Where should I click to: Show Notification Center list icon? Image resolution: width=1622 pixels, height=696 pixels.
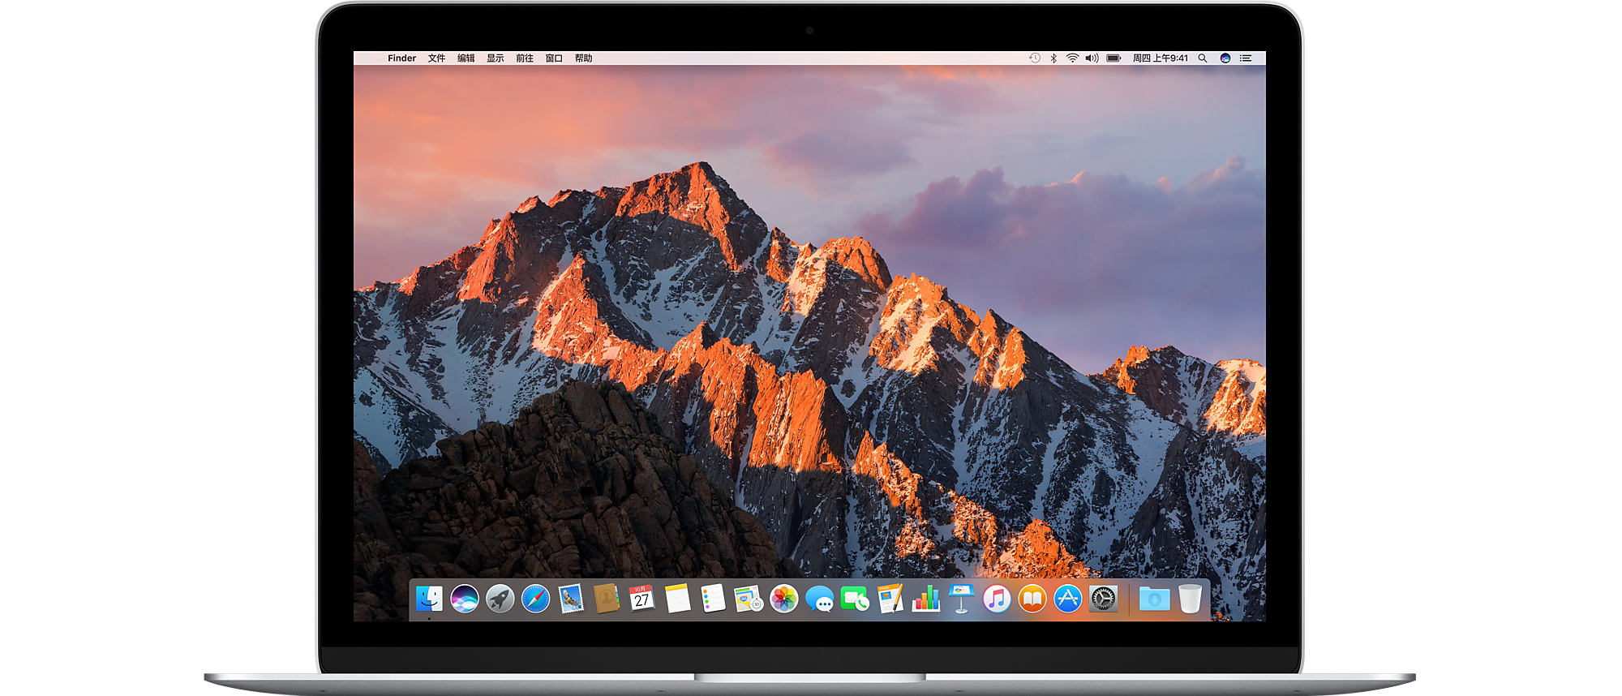tap(1247, 58)
